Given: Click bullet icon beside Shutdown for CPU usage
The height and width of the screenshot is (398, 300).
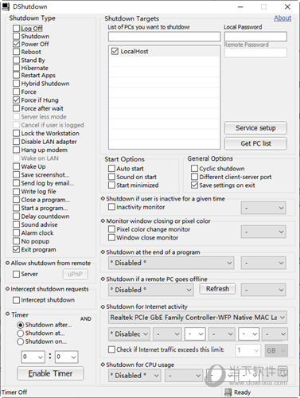Looking at the screenshot, I should click(103, 365).
